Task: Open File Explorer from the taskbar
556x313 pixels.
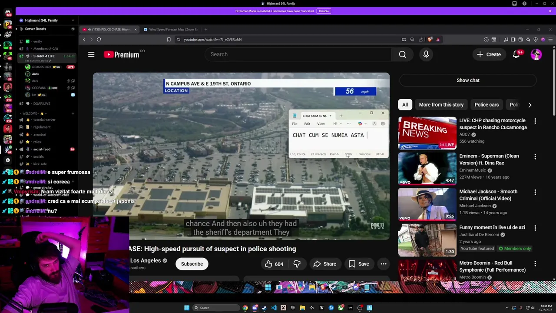Action: [x=302, y=308]
